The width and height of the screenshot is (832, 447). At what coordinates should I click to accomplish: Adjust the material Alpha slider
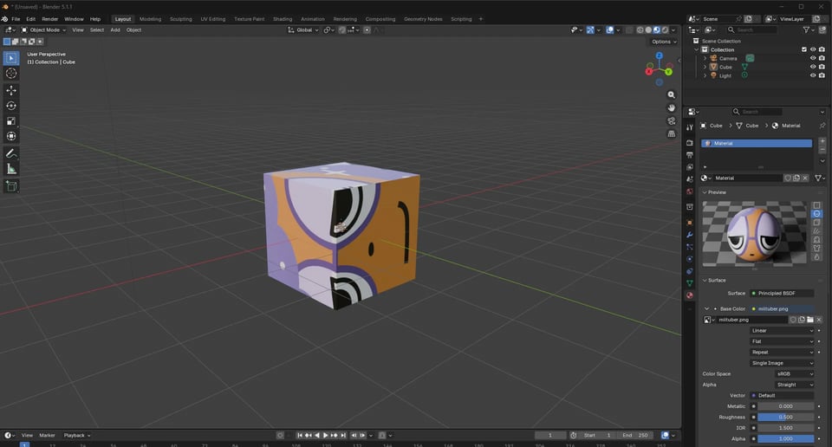[x=785, y=439]
